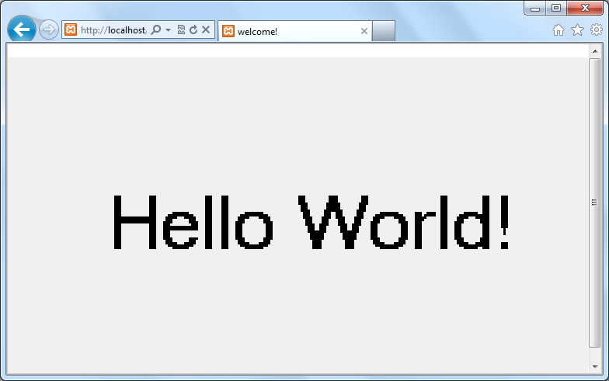Minimize the Internet Explorer window
Image resolution: width=609 pixels, height=381 pixels.
[x=535, y=8]
